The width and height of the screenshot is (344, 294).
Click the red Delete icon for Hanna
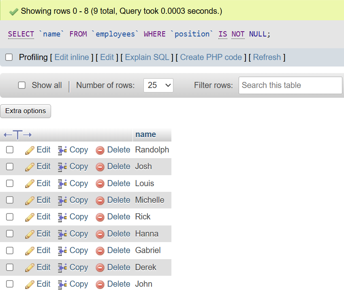coord(100,234)
